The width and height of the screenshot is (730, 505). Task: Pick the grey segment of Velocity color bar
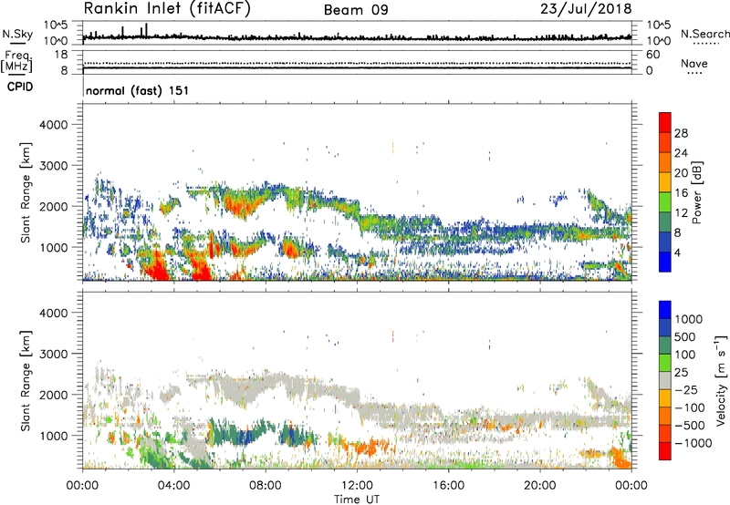(665, 380)
